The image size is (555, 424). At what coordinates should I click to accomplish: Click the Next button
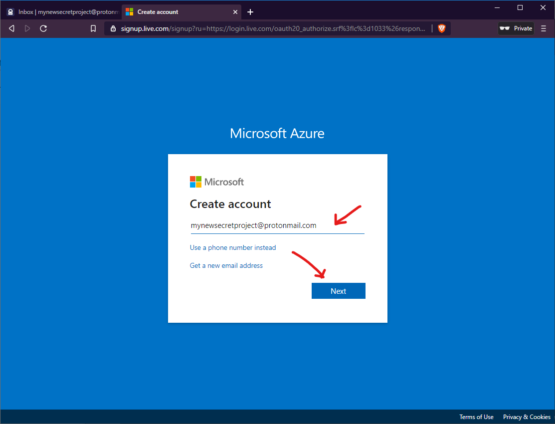tap(339, 291)
